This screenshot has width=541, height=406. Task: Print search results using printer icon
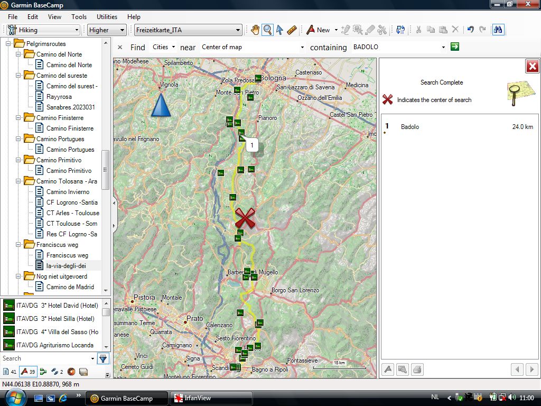[x=417, y=370]
